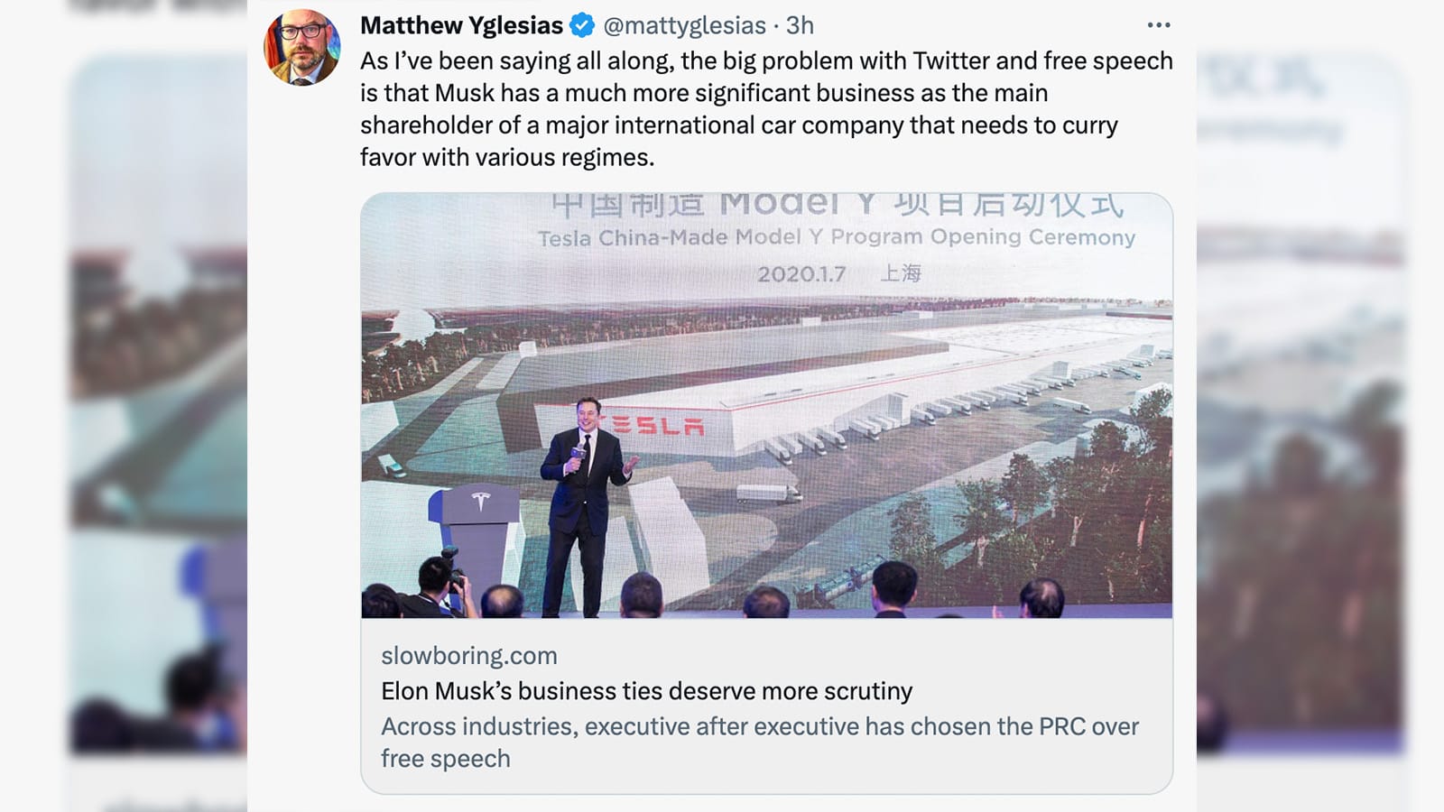Click the "Program Opening Ceremony" banner text
Viewport: 1444px width, 812px height.
(983, 237)
